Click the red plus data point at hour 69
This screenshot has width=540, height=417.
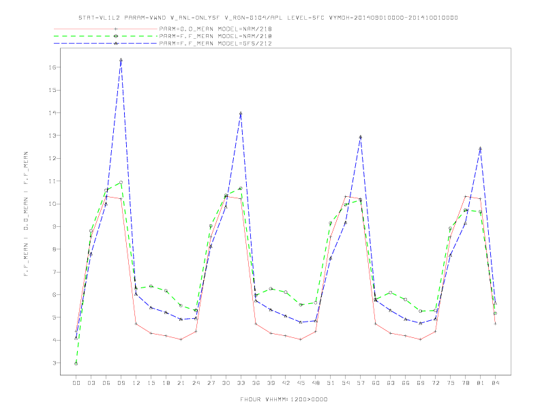420,339
